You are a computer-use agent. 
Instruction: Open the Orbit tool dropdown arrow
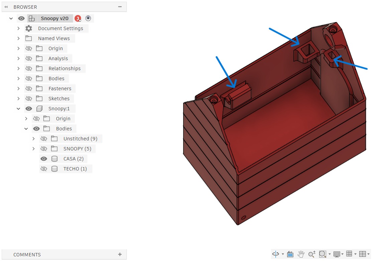click(x=283, y=254)
